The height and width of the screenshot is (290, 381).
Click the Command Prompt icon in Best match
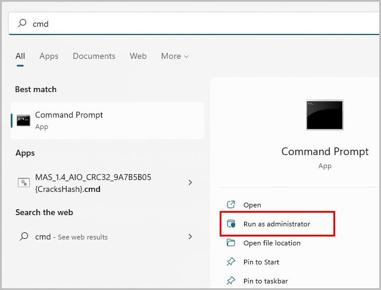(23, 121)
